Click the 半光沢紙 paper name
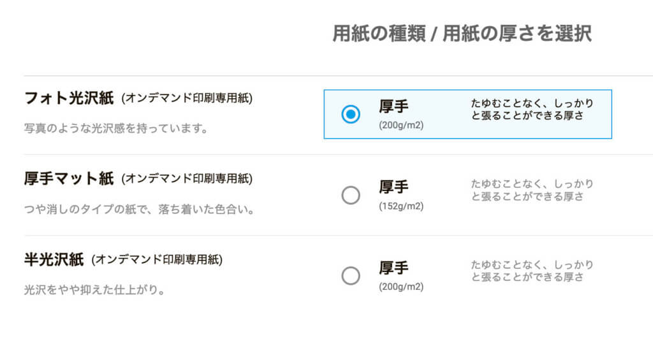This screenshot has width=653, height=339. pyautogui.click(x=54, y=259)
